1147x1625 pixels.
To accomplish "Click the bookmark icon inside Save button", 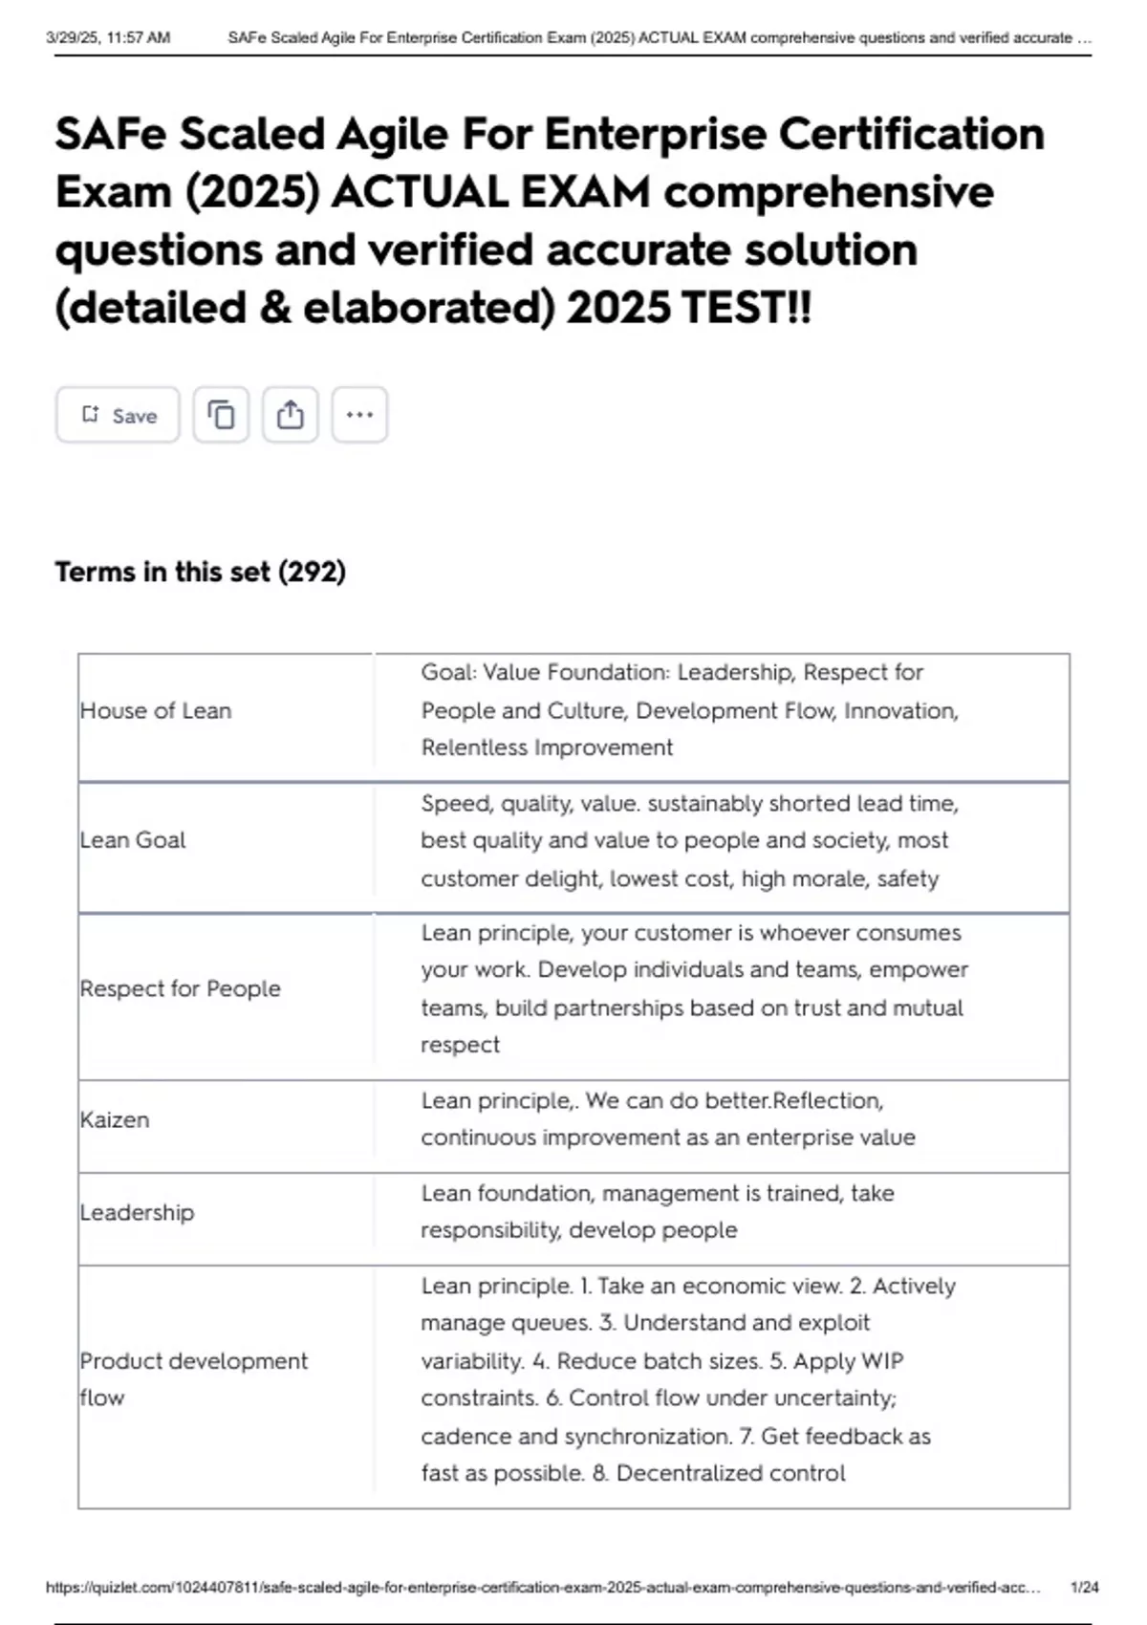I will pos(91,414).
